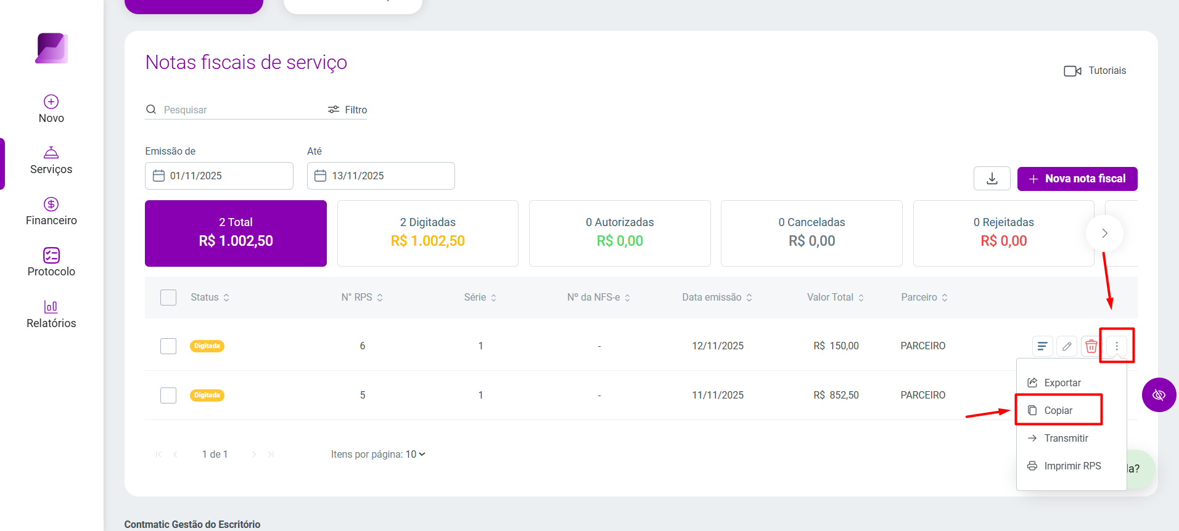
Task: Open the Relatórios section
Action: pyautogui.click(x=51, y=314)
